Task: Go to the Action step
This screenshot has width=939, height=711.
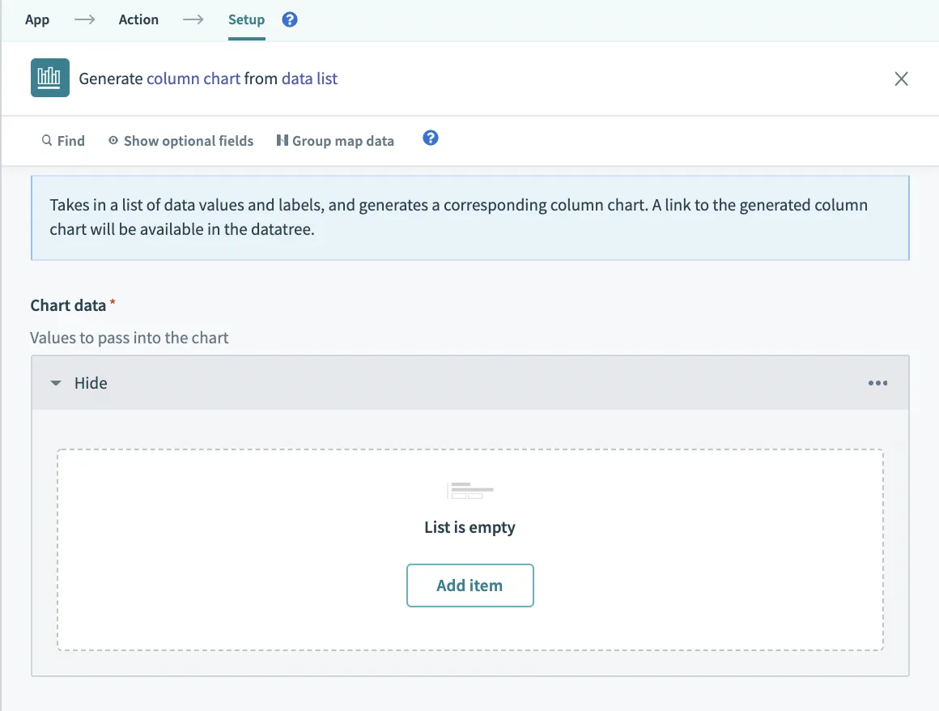Action: pyautogui.click(x=138, y=19)
